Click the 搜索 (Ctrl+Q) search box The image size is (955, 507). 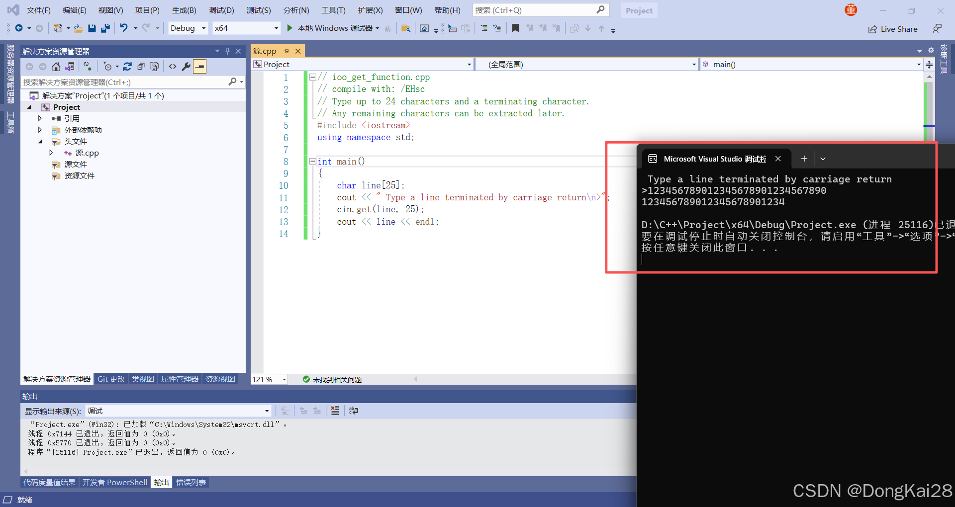[x=540, y=10]
